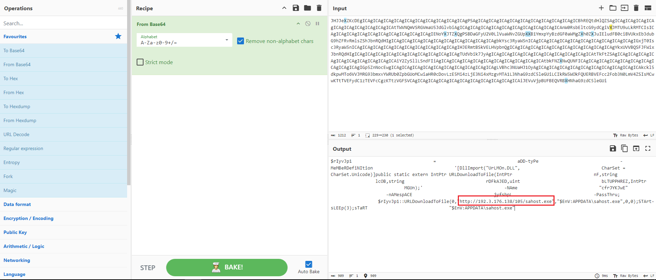Select From Base64 in operations list
The image size is (656, 280).
coord(64,64)
